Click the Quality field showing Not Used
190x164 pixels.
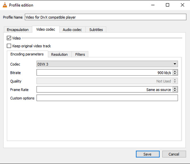(x=107, y=81)
